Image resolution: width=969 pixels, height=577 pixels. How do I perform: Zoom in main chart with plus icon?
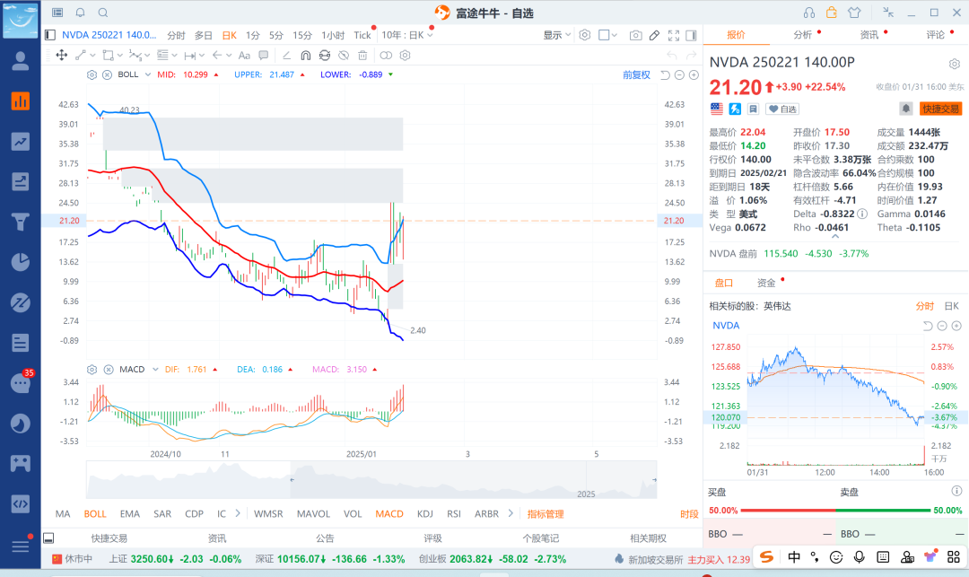(694, 74)
